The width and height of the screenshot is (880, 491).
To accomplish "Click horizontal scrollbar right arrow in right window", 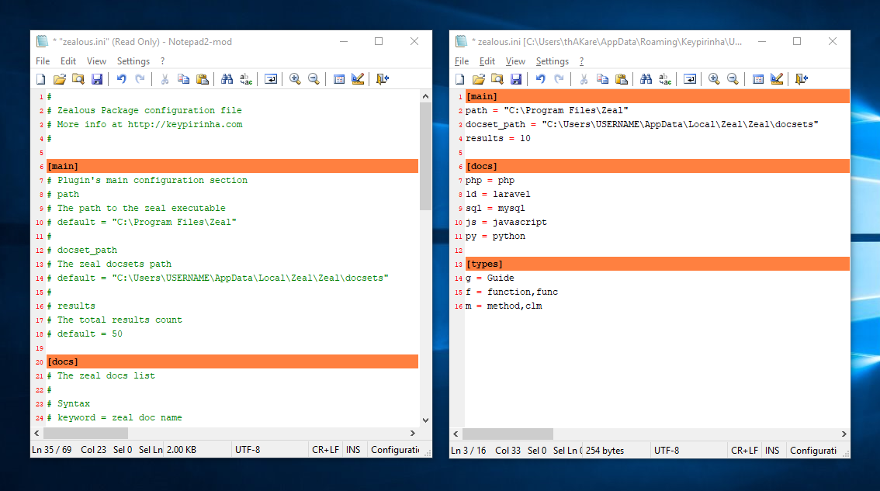I will (x=844, y=434).
